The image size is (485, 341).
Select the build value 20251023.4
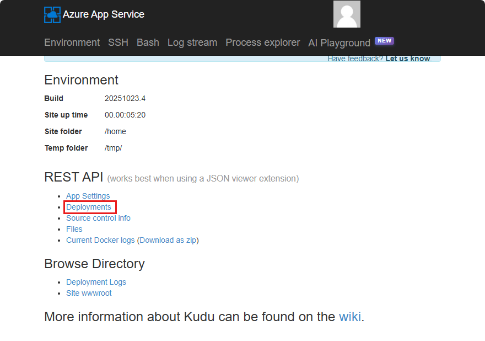(125, 98)
